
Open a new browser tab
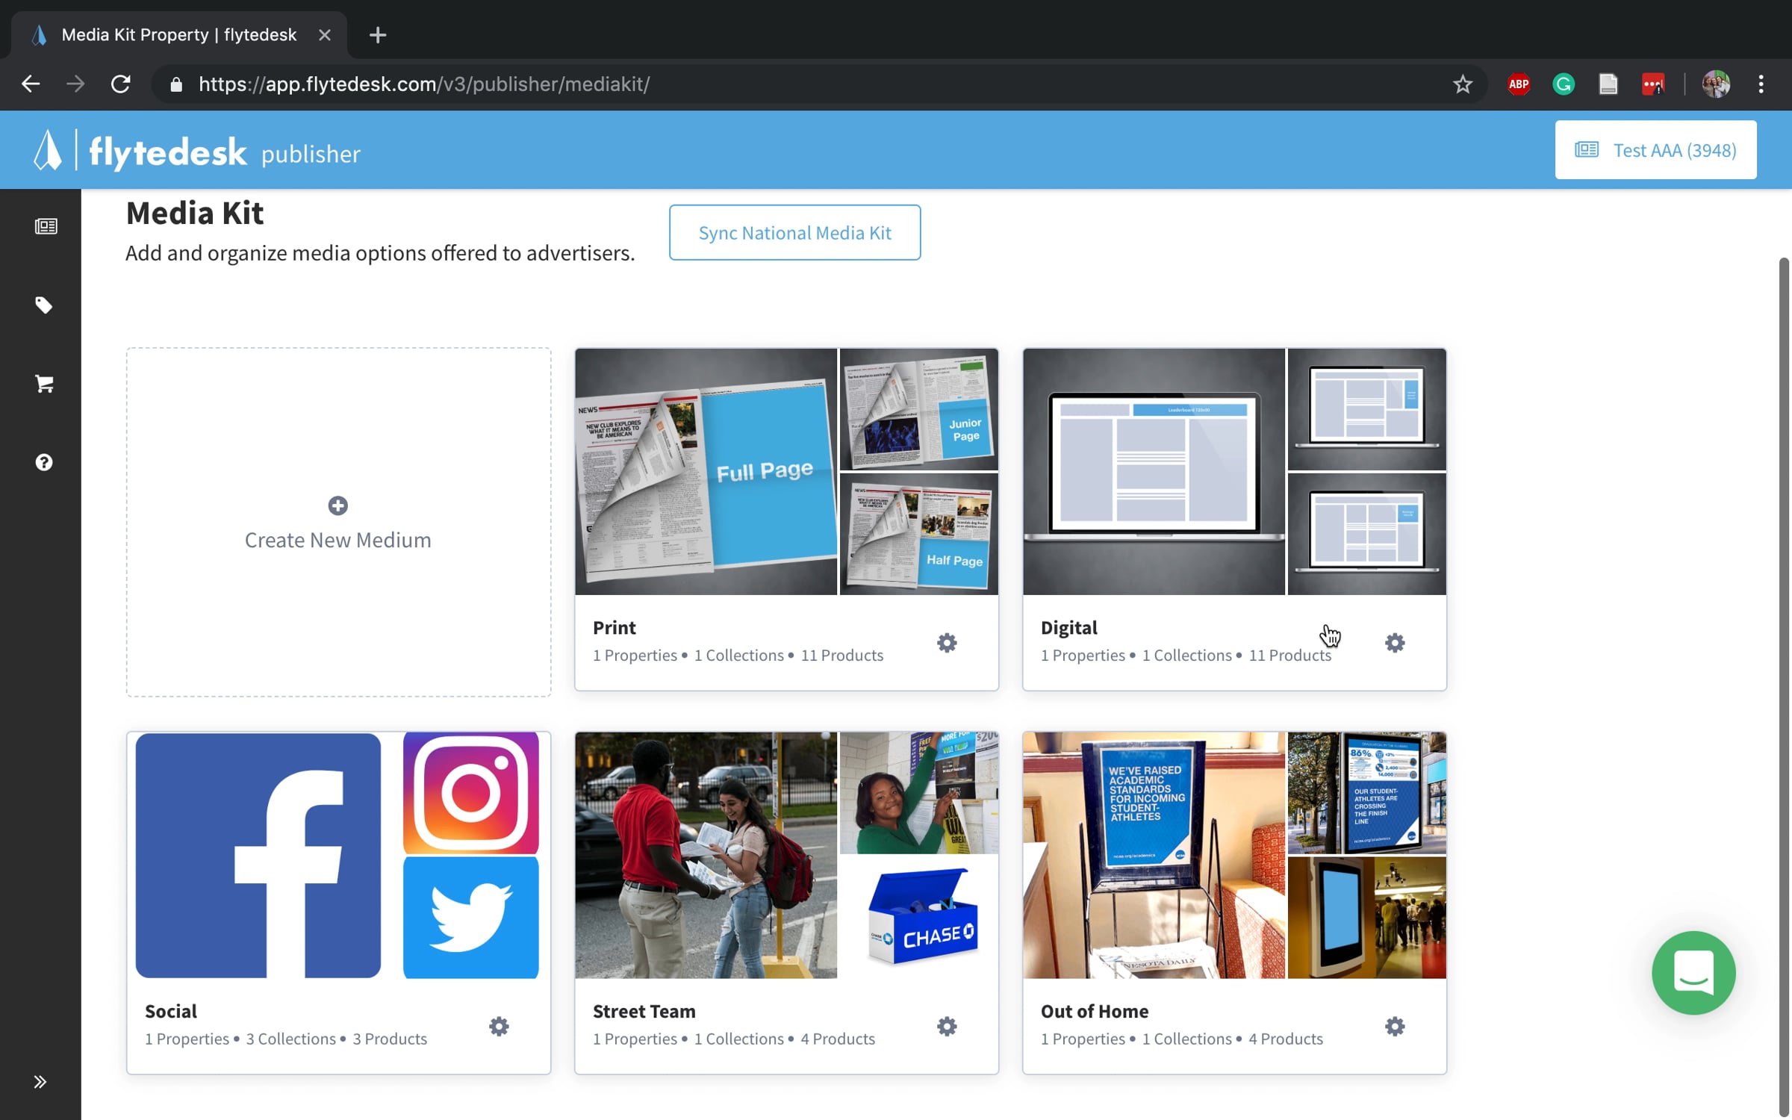click(378, 35)
